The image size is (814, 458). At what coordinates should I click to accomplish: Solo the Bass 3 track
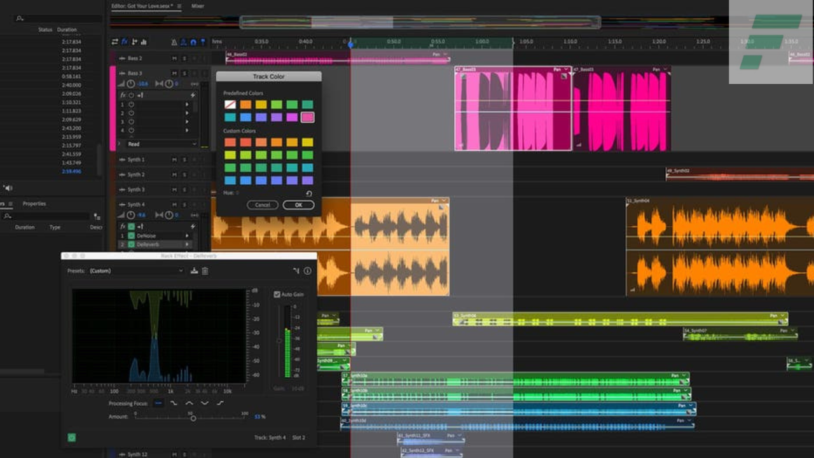(x=184, y=73)
